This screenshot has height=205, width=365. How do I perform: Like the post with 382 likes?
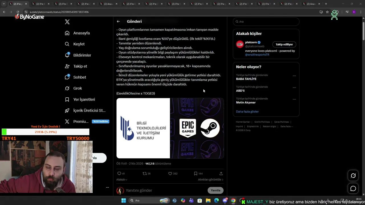[x=173, y=173]
